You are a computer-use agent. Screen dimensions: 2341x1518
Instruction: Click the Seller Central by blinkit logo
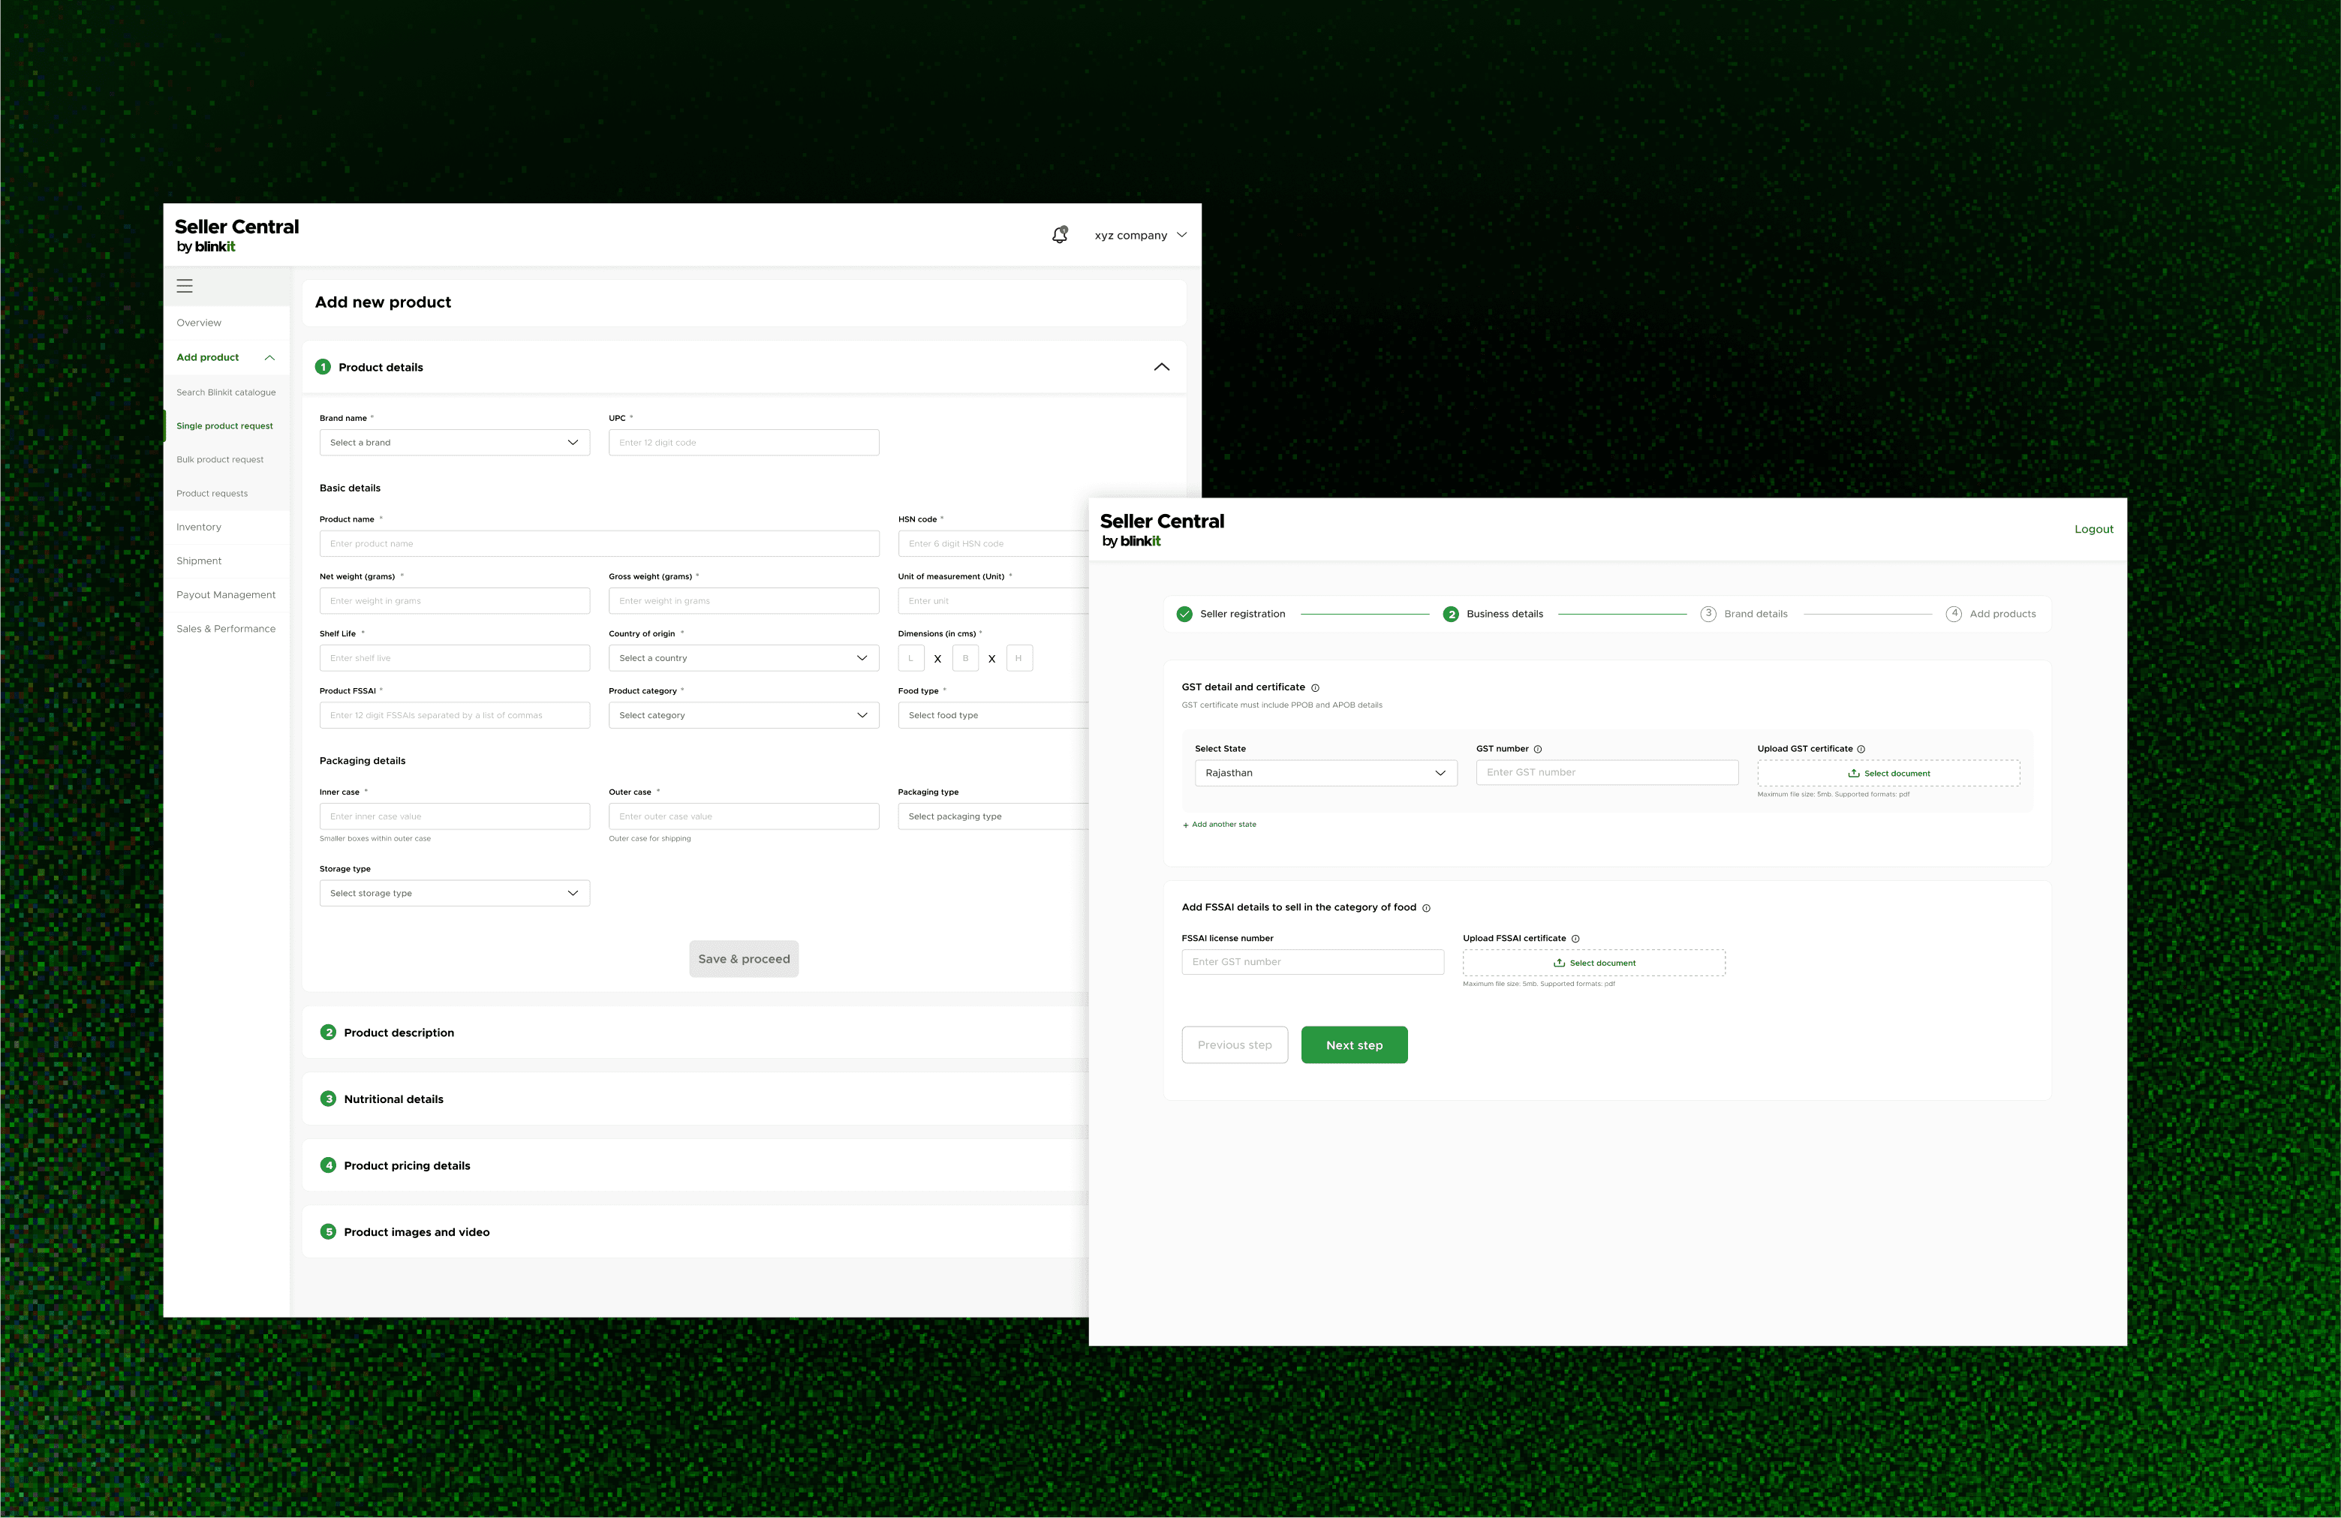236,235
